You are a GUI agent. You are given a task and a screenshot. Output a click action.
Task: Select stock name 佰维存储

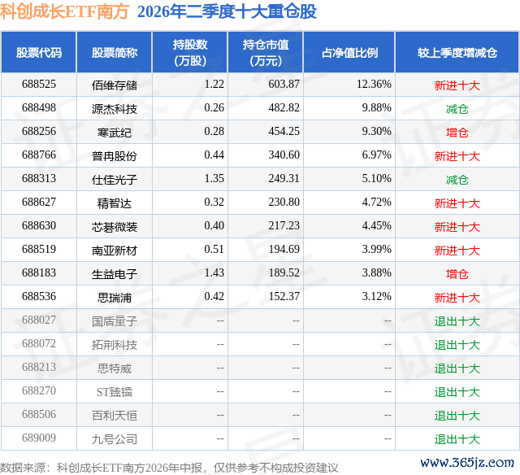(115, 85)
